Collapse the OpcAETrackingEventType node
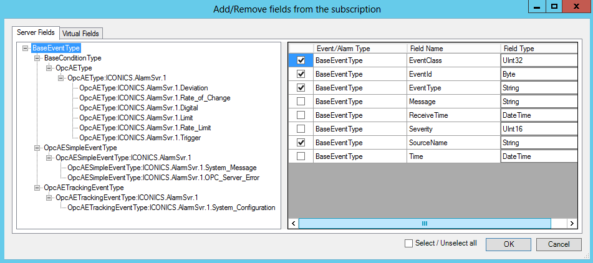This screenshot has width=593, height=263. (37, 188)
